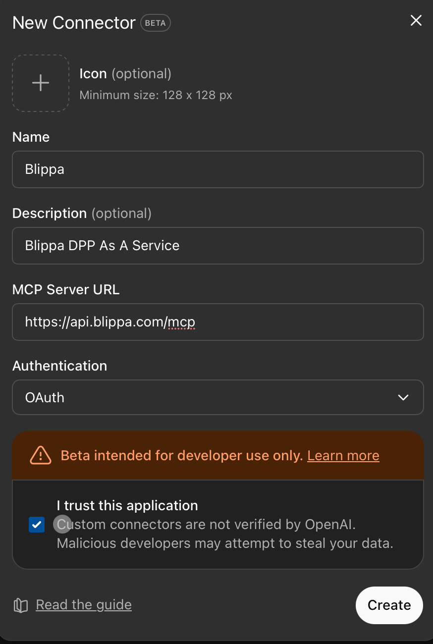Open the Read the guide link
Screen dimensions: 433x644
pyautogui.click(x=84, y=605)
